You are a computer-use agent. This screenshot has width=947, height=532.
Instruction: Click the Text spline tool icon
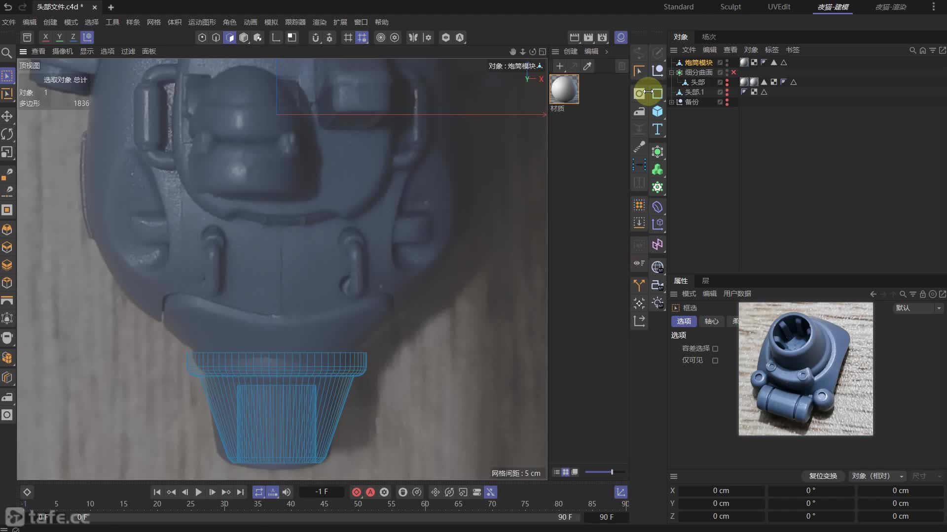coord(657,130)
